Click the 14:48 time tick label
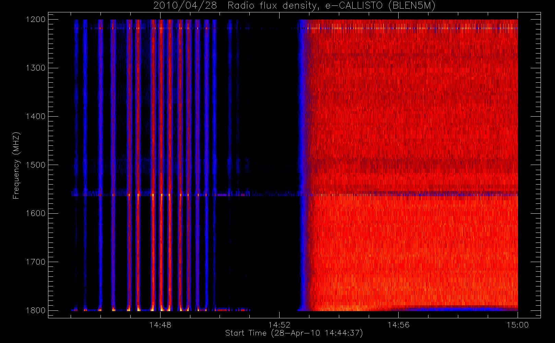 coord(160,325)
